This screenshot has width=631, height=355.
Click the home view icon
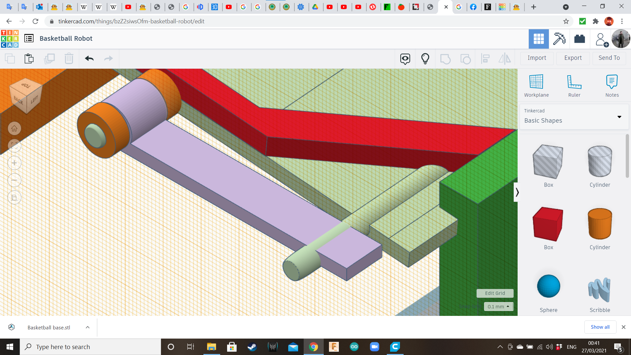pyautogui.click(x=14, y=129)
